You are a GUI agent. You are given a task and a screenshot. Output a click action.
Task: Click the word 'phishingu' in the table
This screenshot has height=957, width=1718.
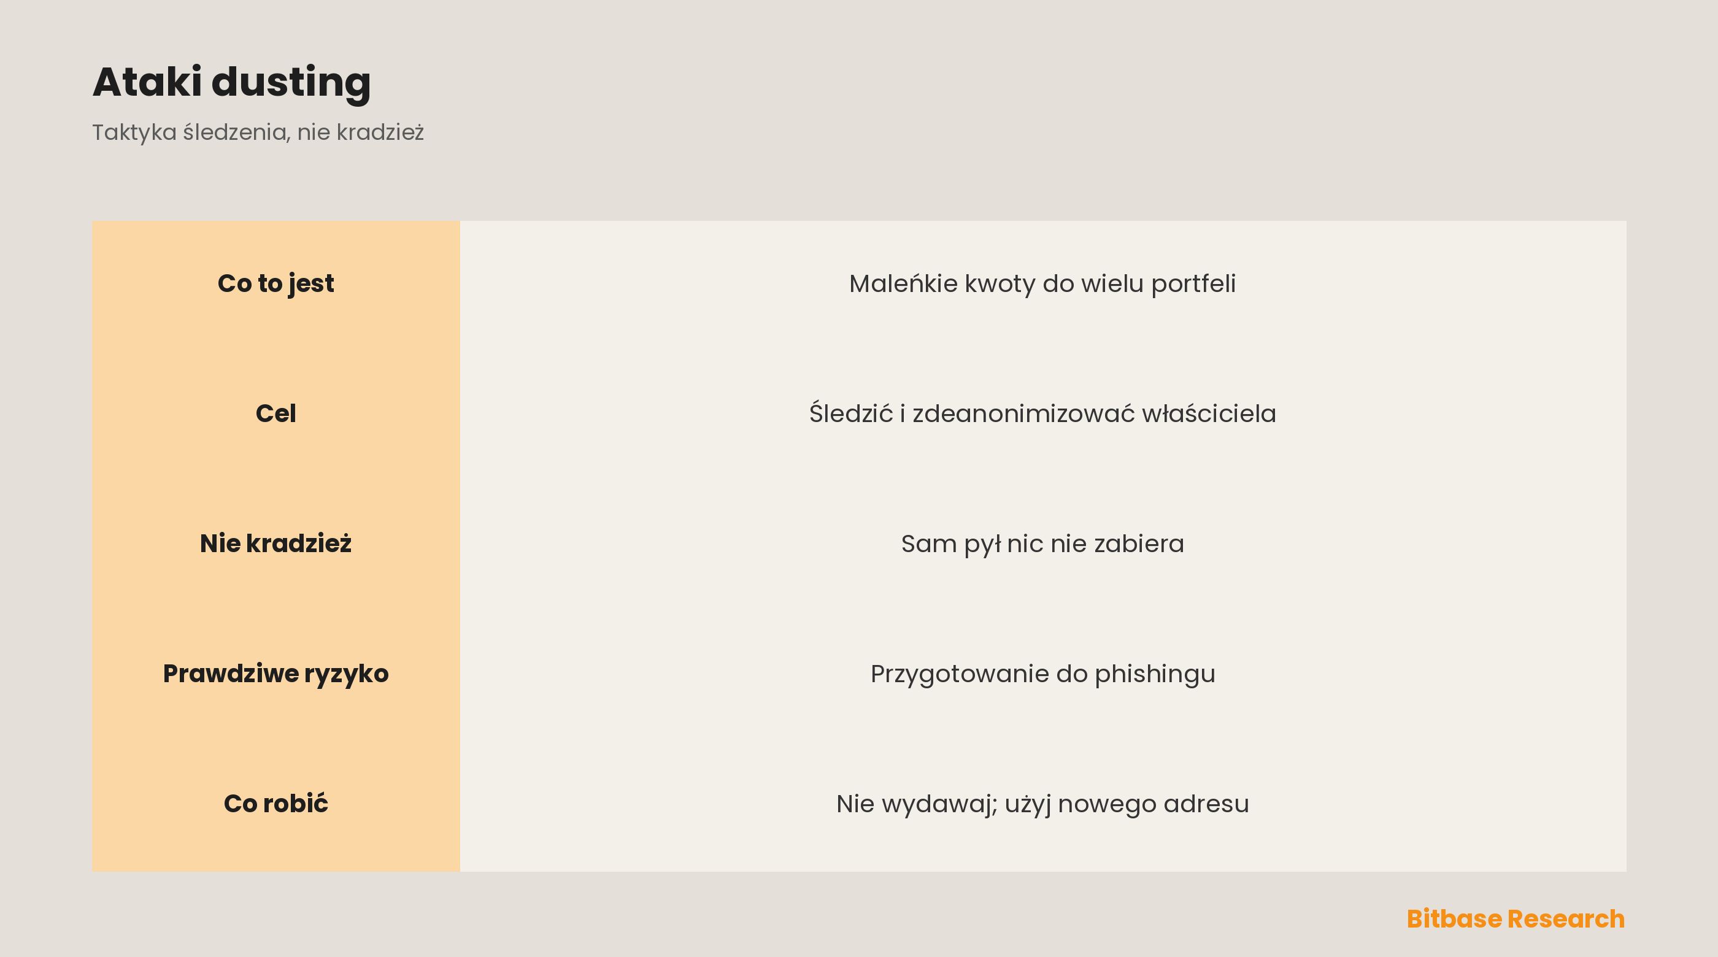pyautogui.click(x=1155, y=674)
